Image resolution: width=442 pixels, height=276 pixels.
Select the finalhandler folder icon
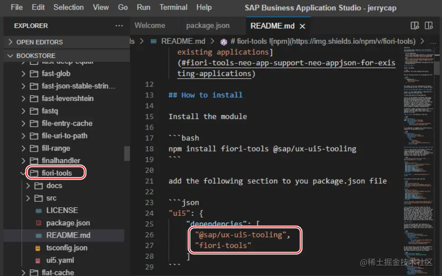(x=34, y=161)
